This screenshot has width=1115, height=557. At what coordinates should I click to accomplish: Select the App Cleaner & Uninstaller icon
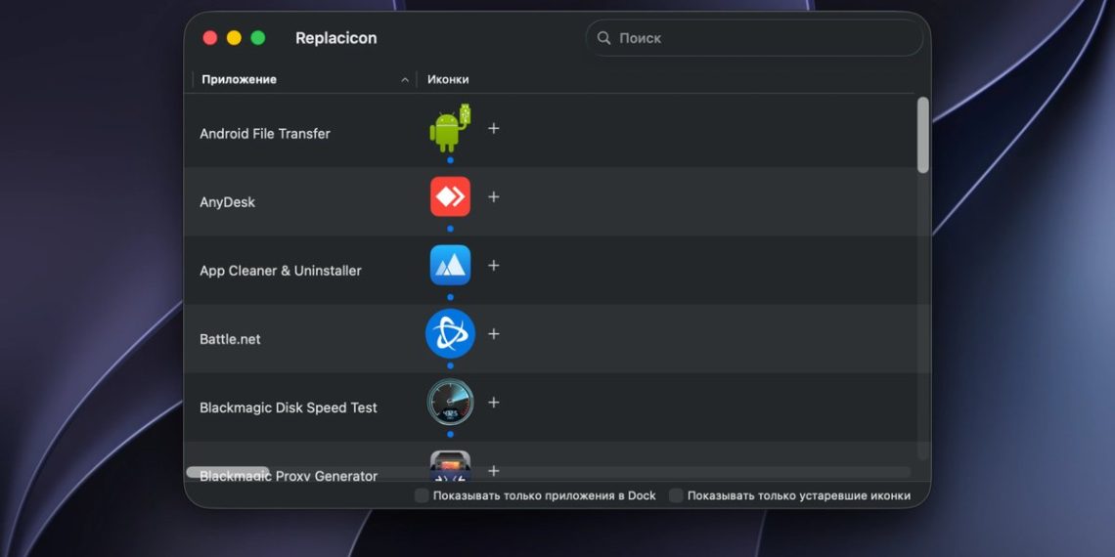[x=450, y=265]
